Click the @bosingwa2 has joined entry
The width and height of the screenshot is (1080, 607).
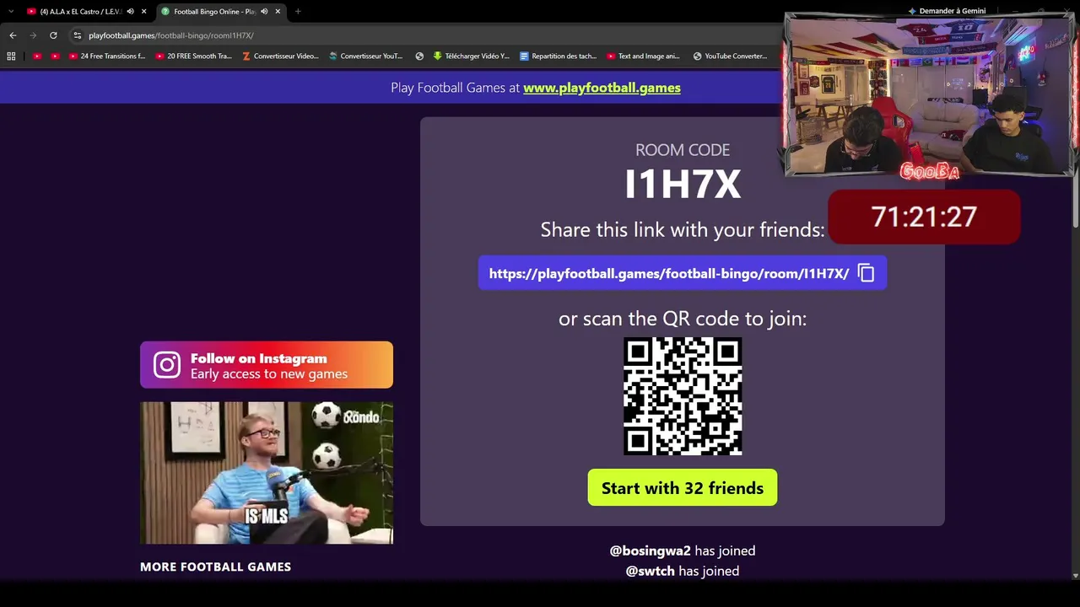(x=683, y=551)
